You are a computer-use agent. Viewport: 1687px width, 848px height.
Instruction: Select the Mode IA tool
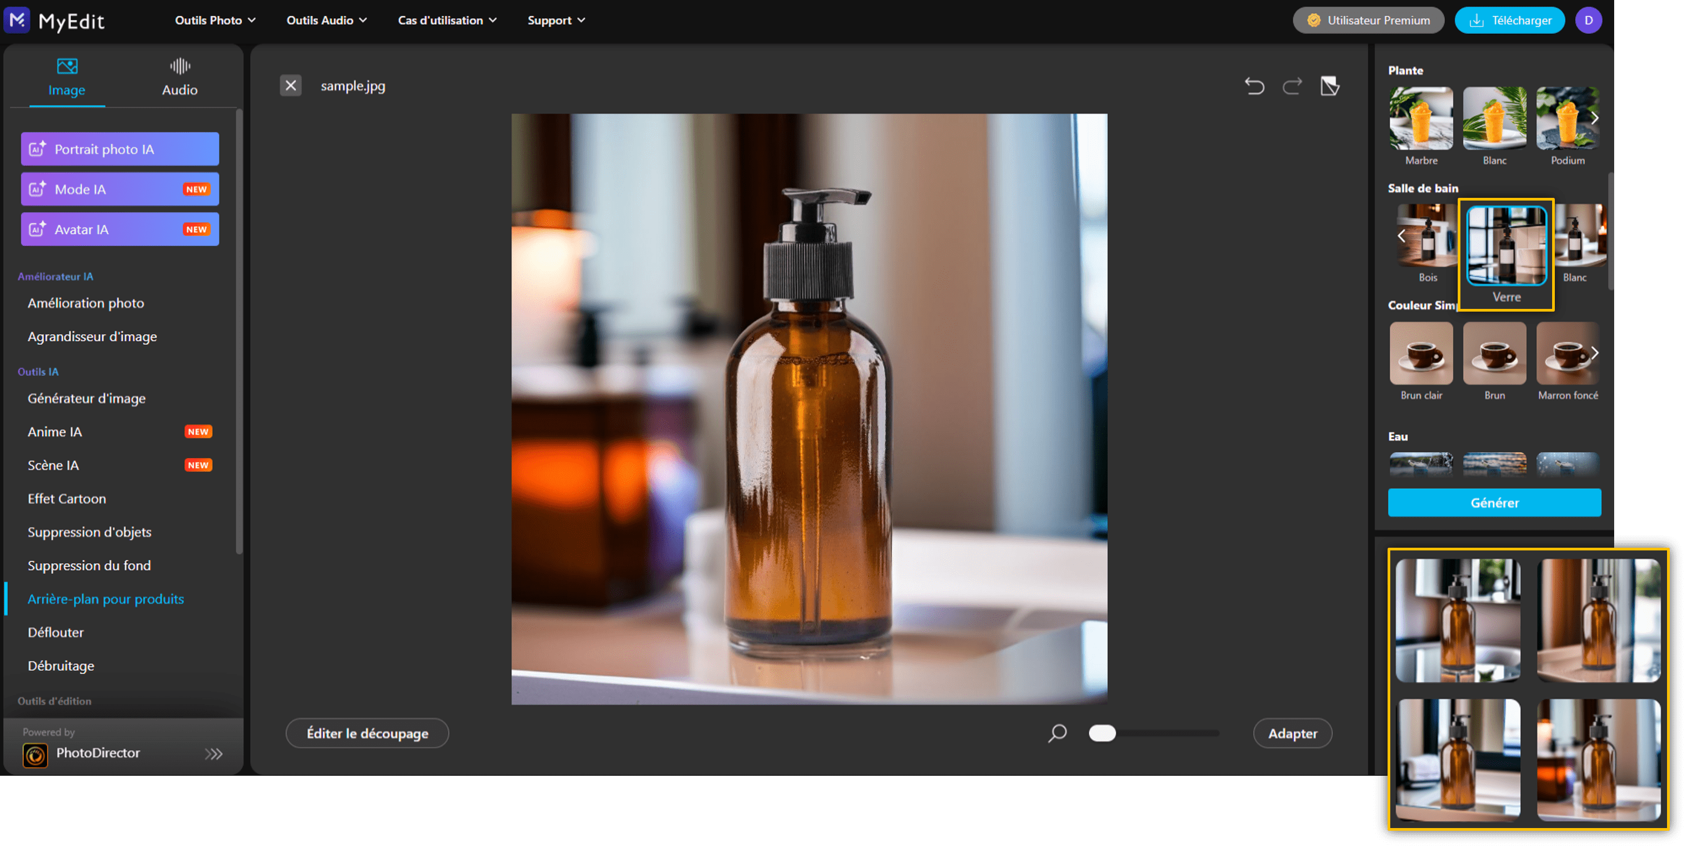pos(119,189)
